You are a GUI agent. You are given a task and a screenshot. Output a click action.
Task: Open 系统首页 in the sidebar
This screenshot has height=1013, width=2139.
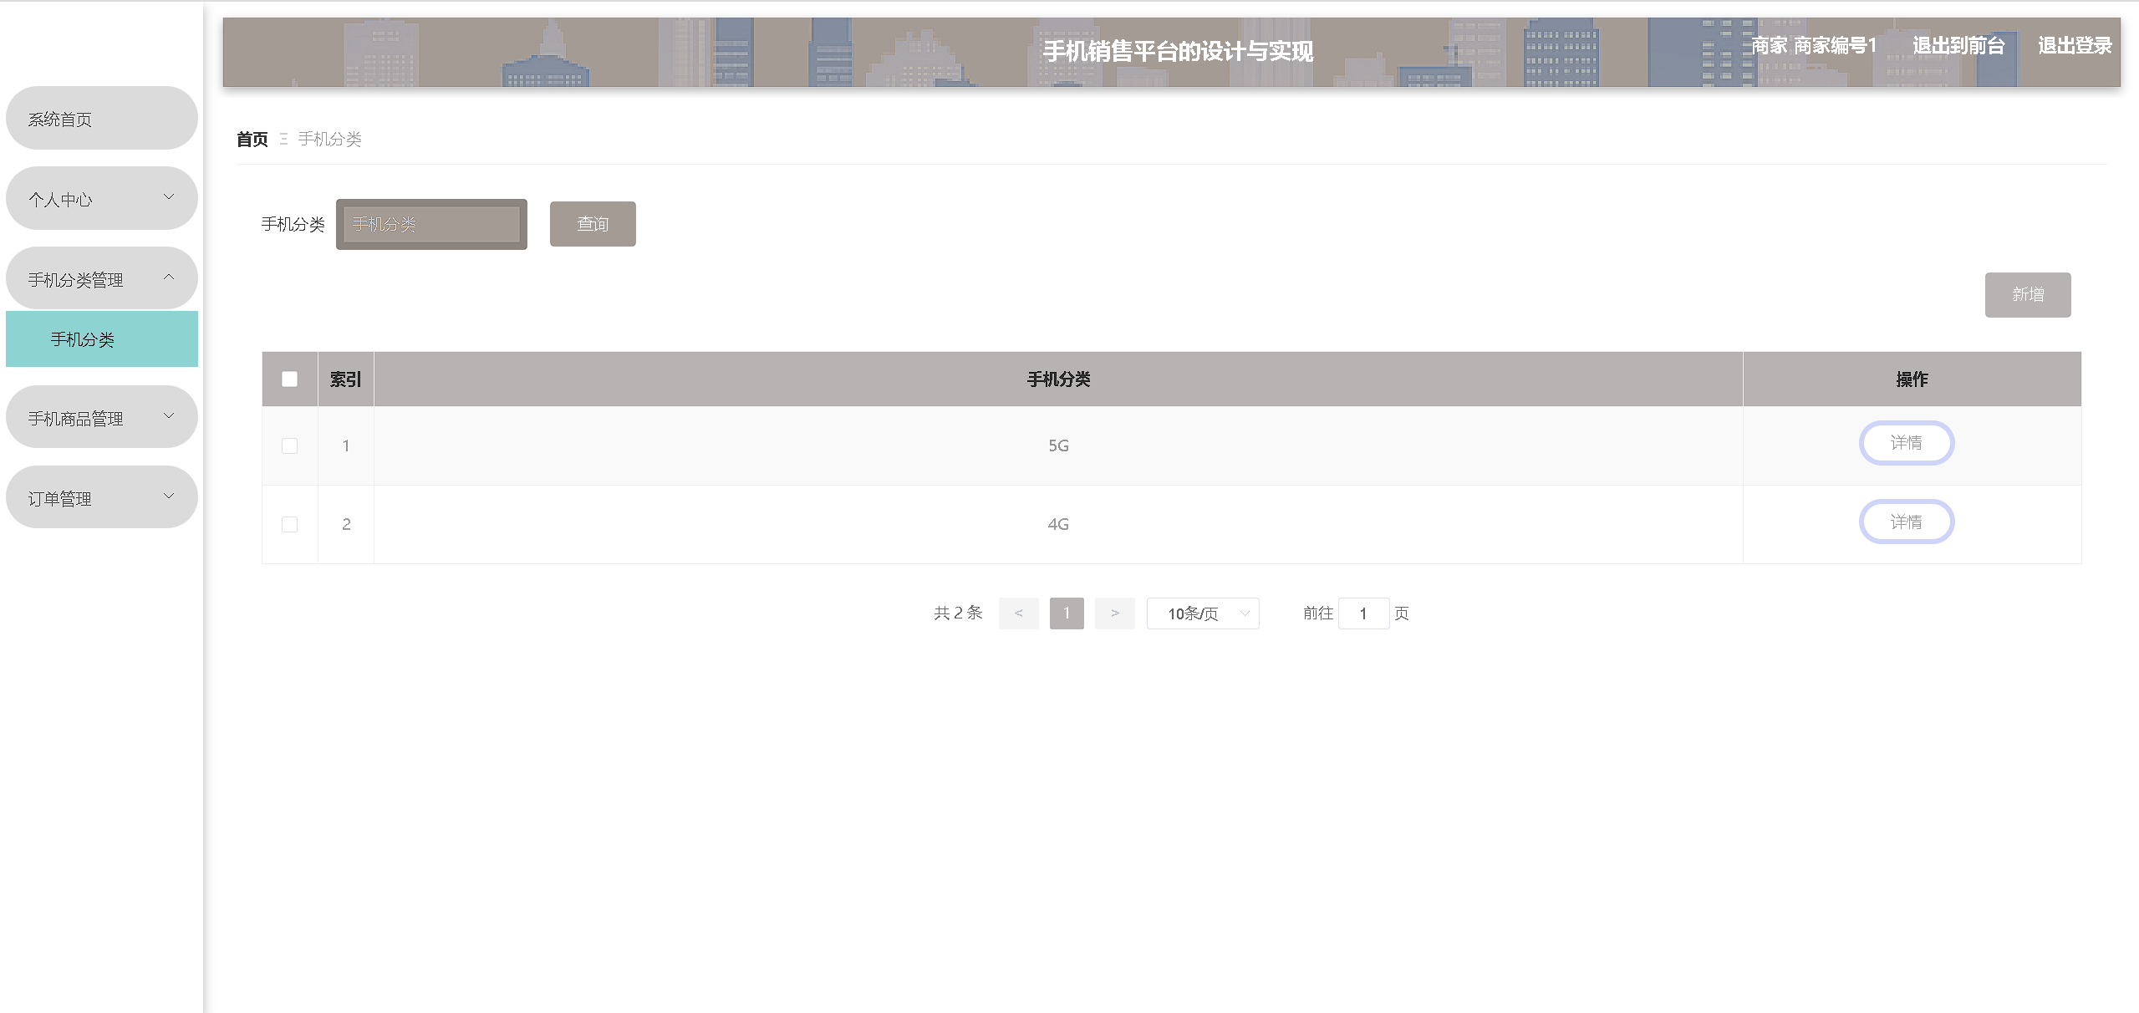click(101, 119)
